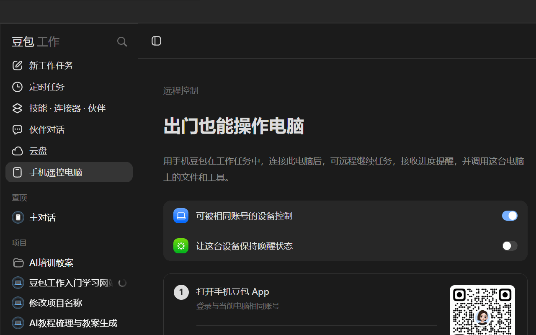This screenshot has width=536, height=335.
Task: Click the folder icon beside AI培训教案
Action: [x=18, y=263]
